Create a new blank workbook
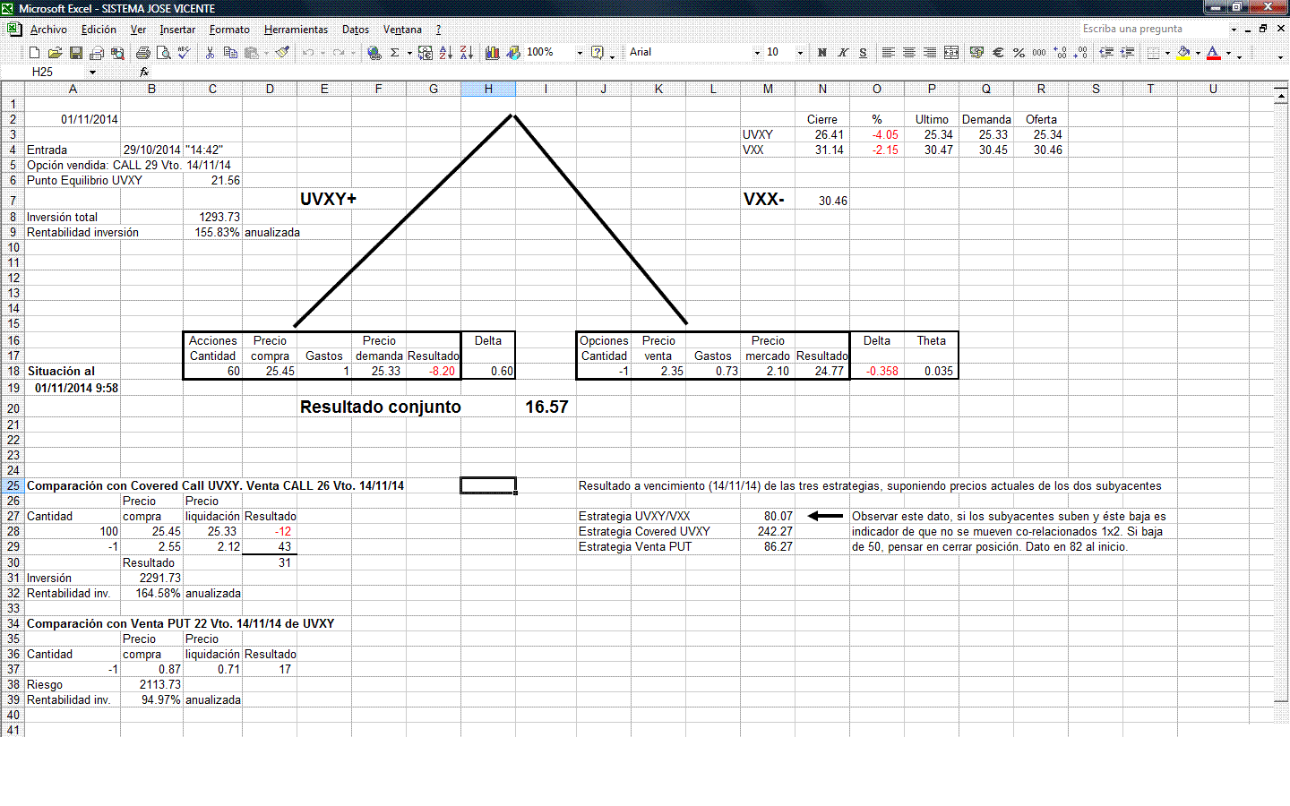The width and height of the screenshot is (1290, 806). coord(34,53)
